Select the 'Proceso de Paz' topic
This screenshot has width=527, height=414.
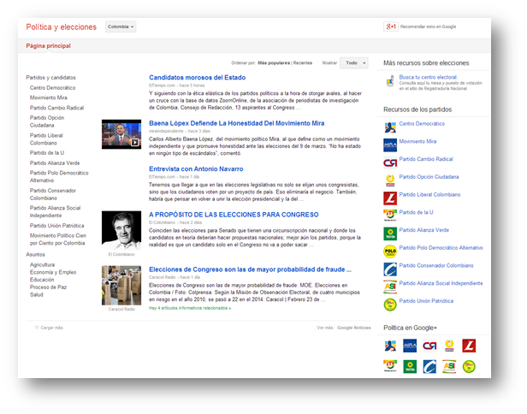click(x=50, y=287)
